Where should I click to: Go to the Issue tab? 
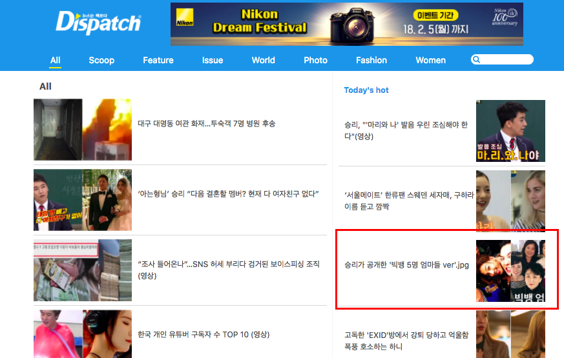tap(213, 61)
